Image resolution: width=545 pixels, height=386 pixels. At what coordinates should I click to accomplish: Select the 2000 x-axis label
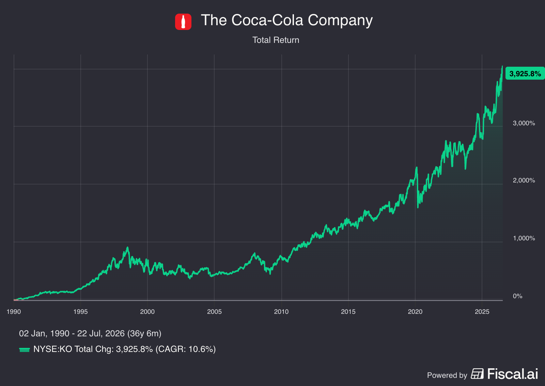(x=147, y=311)
